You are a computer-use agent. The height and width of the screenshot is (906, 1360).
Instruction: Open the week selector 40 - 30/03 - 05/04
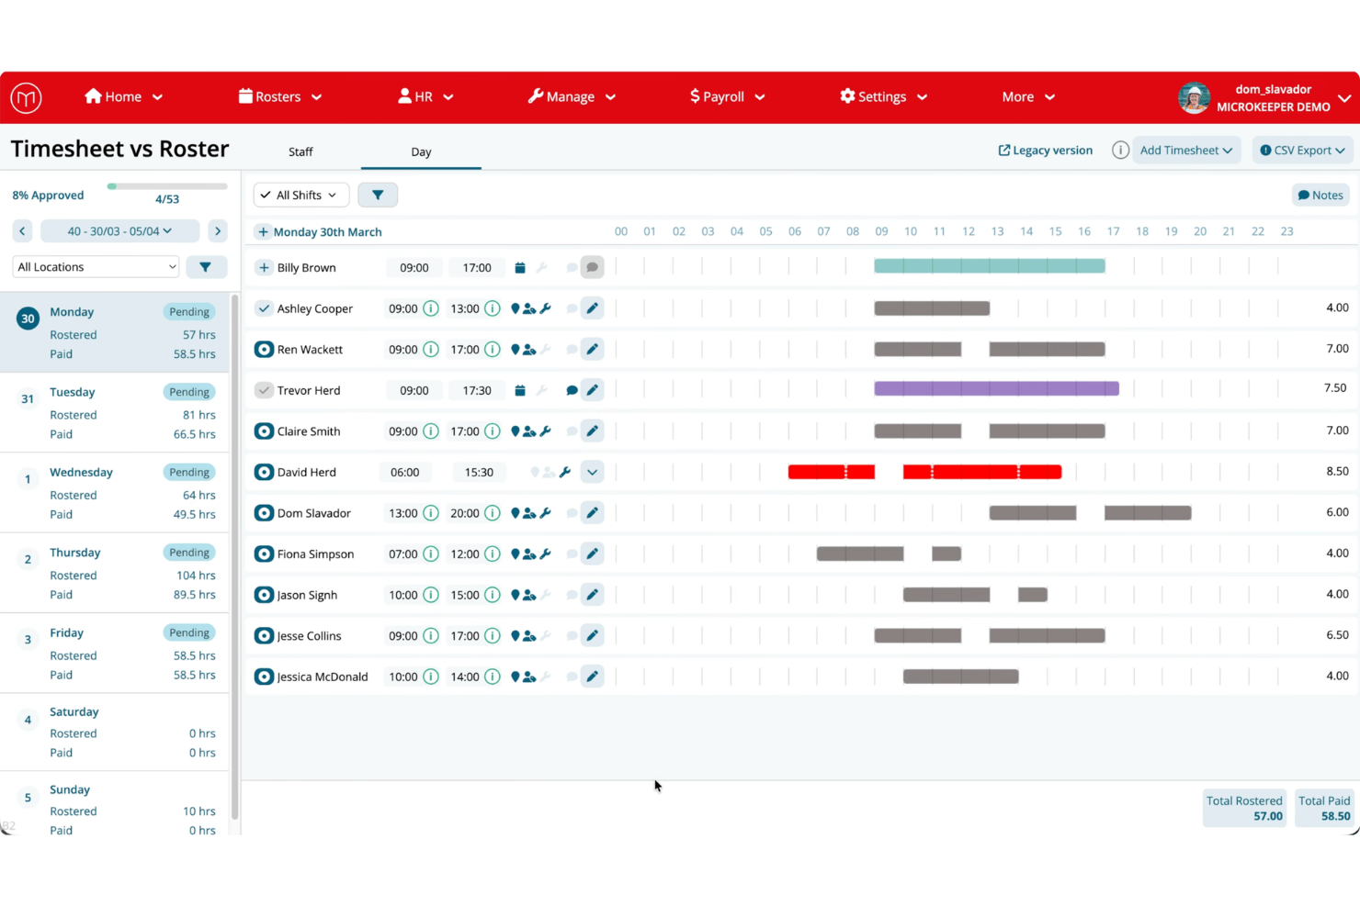pos(119,231)
